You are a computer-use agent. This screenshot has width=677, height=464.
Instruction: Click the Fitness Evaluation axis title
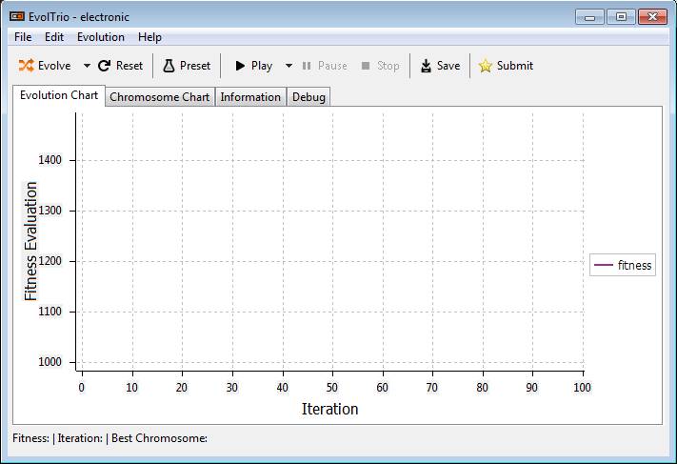click(30, 241)
